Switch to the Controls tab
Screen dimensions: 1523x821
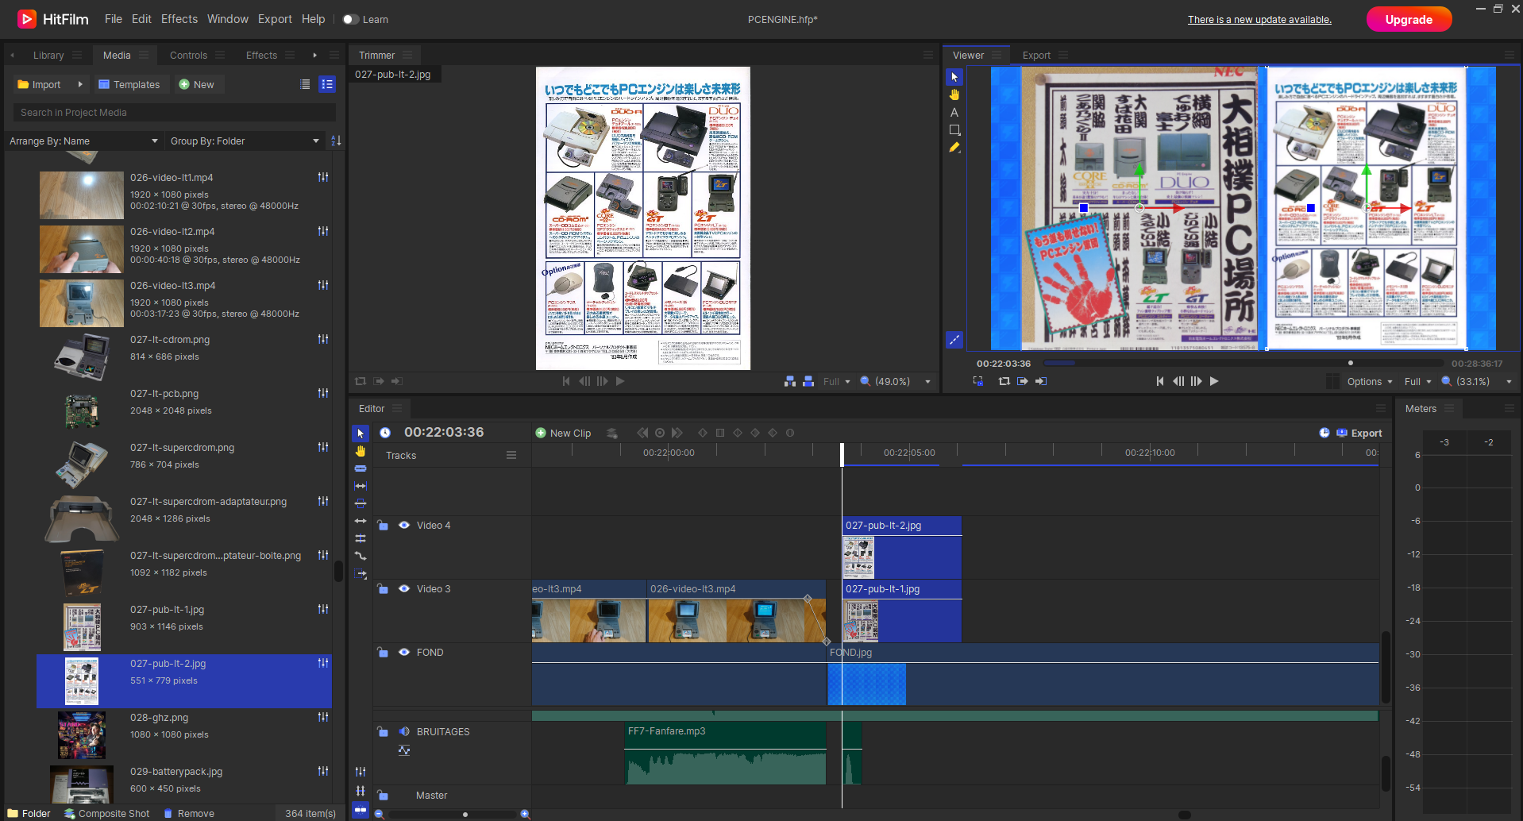click(x=188, y=55)
